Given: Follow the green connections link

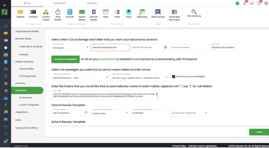Looking at the screenshot, I should coord(107,59).
